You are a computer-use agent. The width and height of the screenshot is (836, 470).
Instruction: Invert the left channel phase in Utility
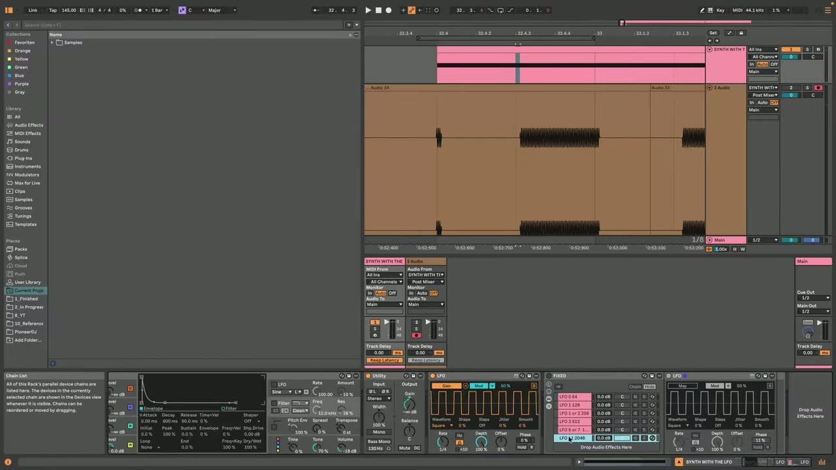[x=374, y=392]
